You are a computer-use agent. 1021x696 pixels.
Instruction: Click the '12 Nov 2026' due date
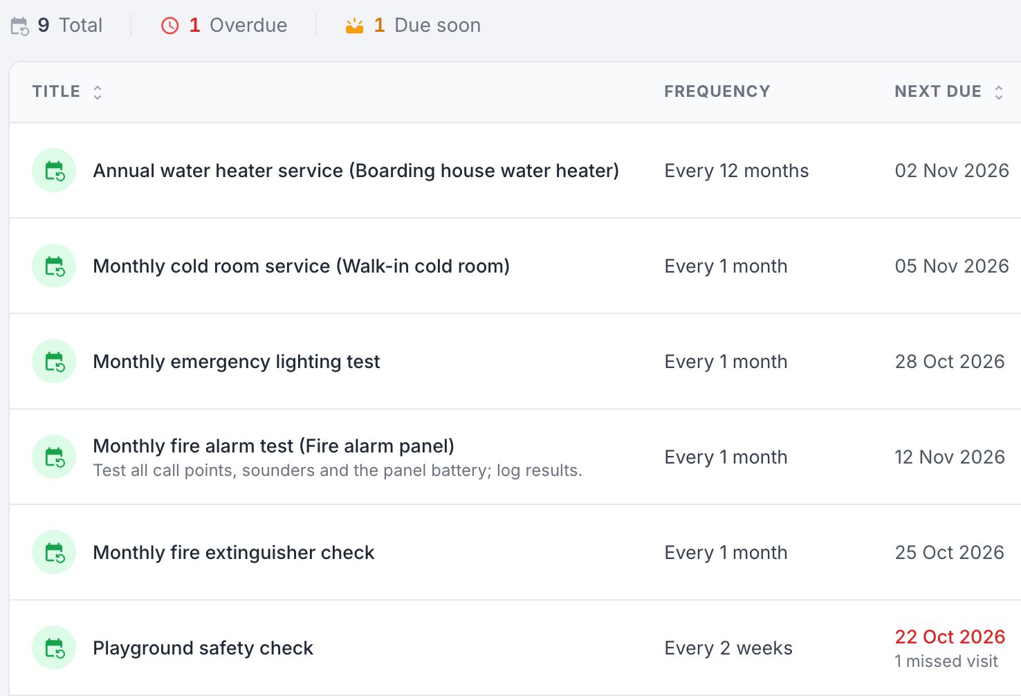(950, 457)
